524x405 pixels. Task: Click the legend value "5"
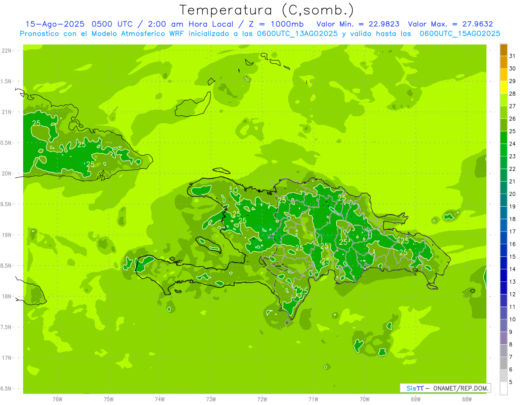click(511, 382)
